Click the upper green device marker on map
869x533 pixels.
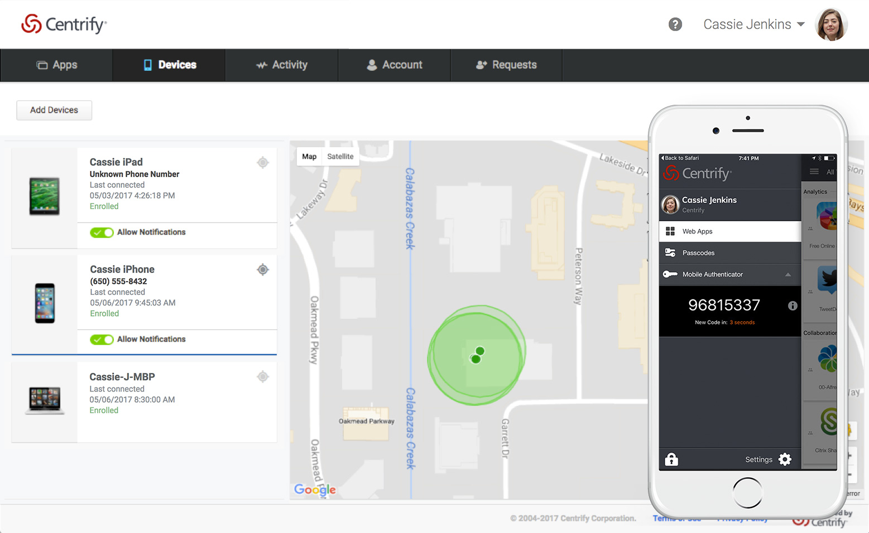(480, 351)
